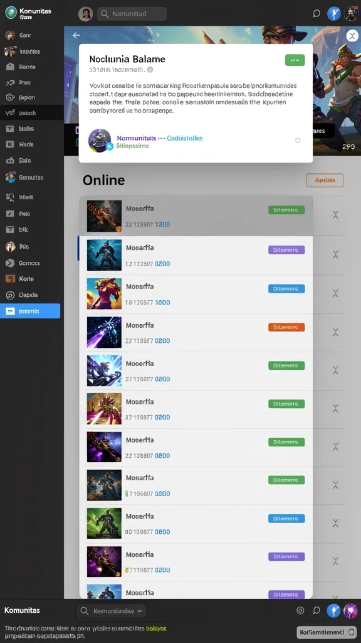Follow the yellow-green link in footer text
This screenshot has width=361, height=643.
pos(156,629)
